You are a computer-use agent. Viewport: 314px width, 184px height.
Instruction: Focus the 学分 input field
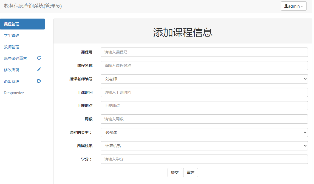point(204,159)
